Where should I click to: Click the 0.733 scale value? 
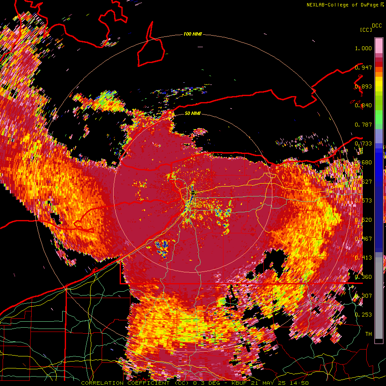pyautogui.click(x=363, y=144)
